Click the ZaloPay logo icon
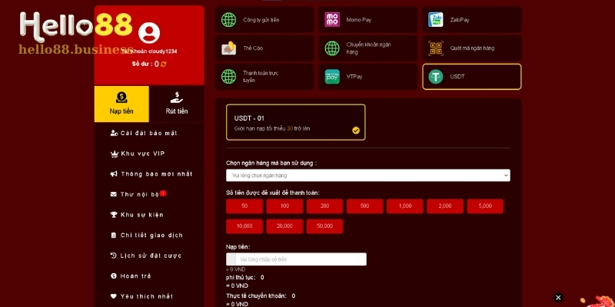Screen dimensions: 615x307 point(435,20)
